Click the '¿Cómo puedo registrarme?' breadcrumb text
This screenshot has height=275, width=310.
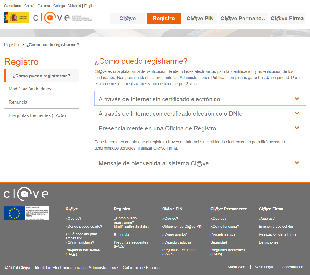click(53, 45)
